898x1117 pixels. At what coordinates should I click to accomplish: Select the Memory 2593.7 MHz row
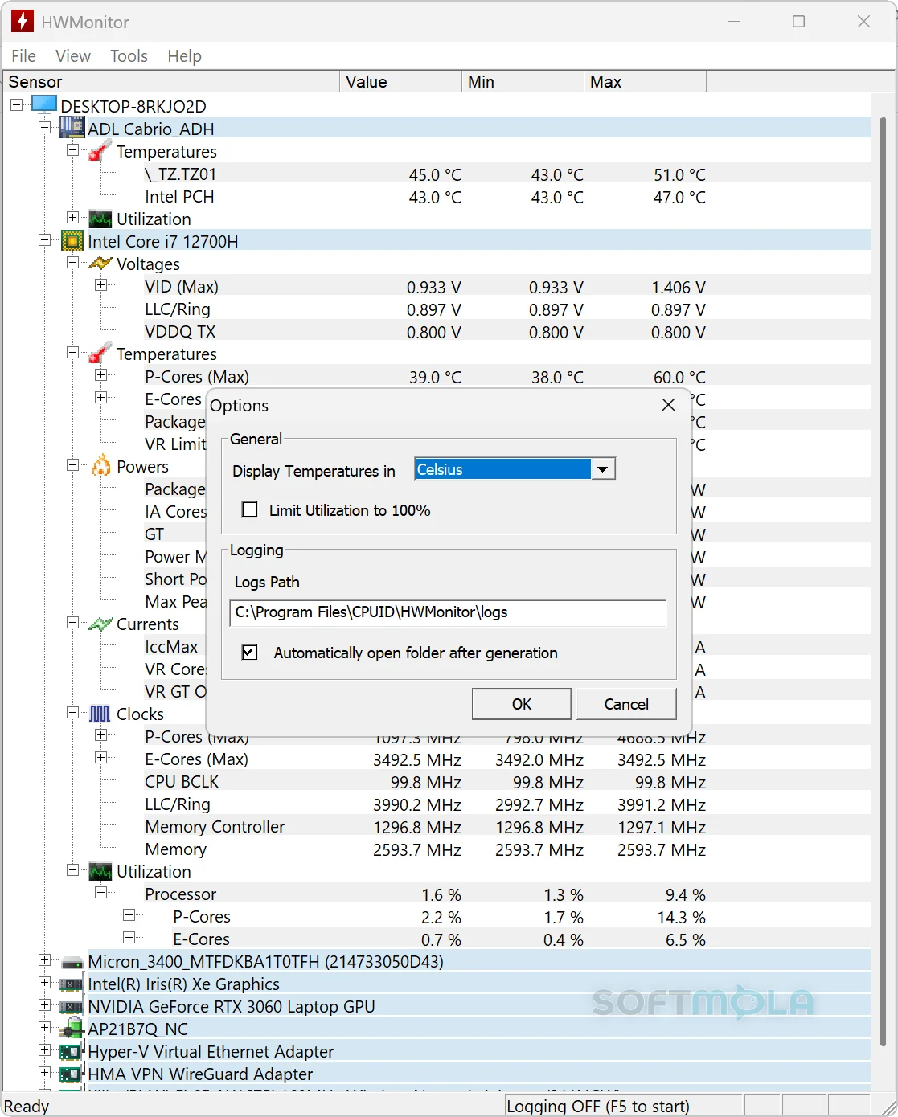(x=506, y=849)
